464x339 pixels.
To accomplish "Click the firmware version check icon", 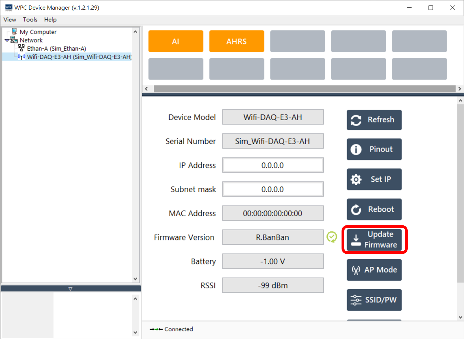I will (332, 237).
